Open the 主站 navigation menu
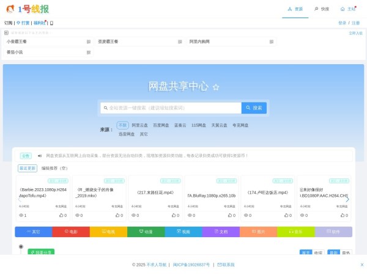The width and height of the screenshot is (367, 275). pyautogui.click(x=347, y=9)
